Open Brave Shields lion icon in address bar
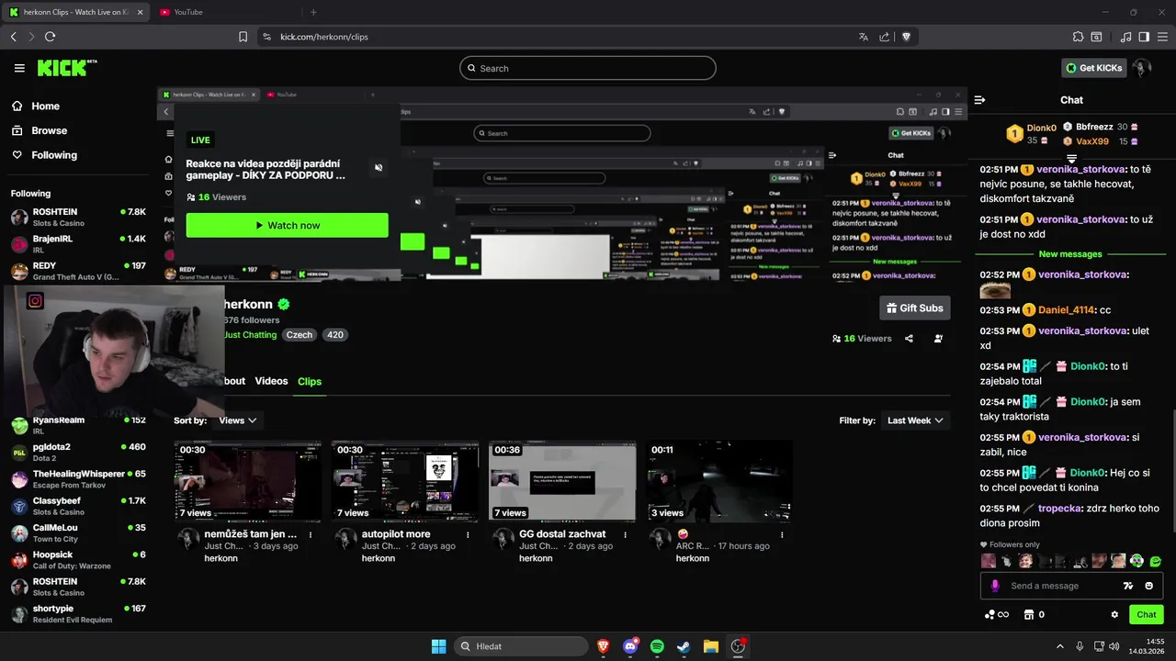Viewport: 1176px width, 661px height. coord(906,37)
